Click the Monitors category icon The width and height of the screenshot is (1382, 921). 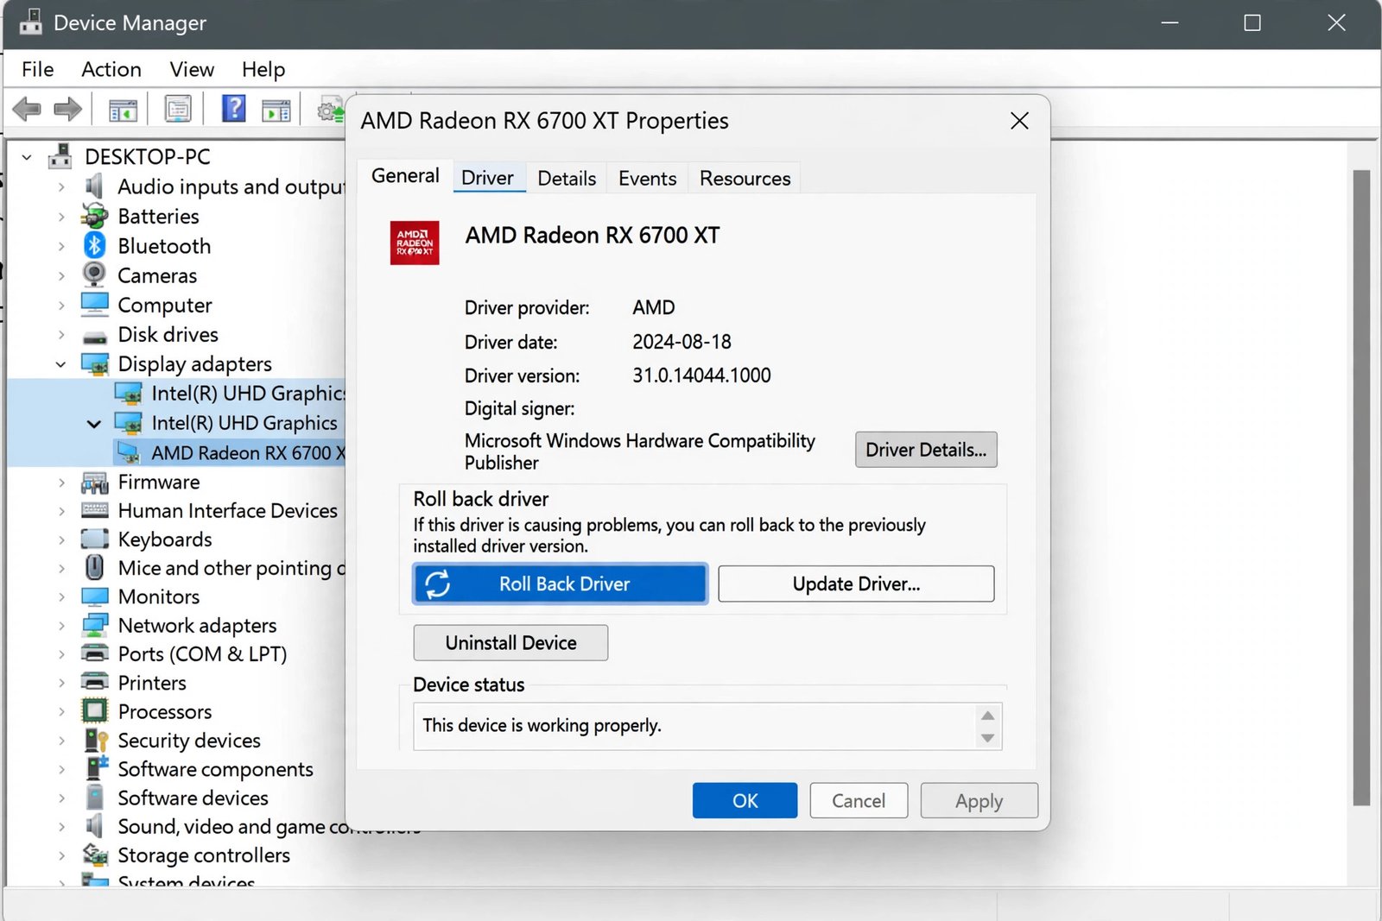[94, 596]
